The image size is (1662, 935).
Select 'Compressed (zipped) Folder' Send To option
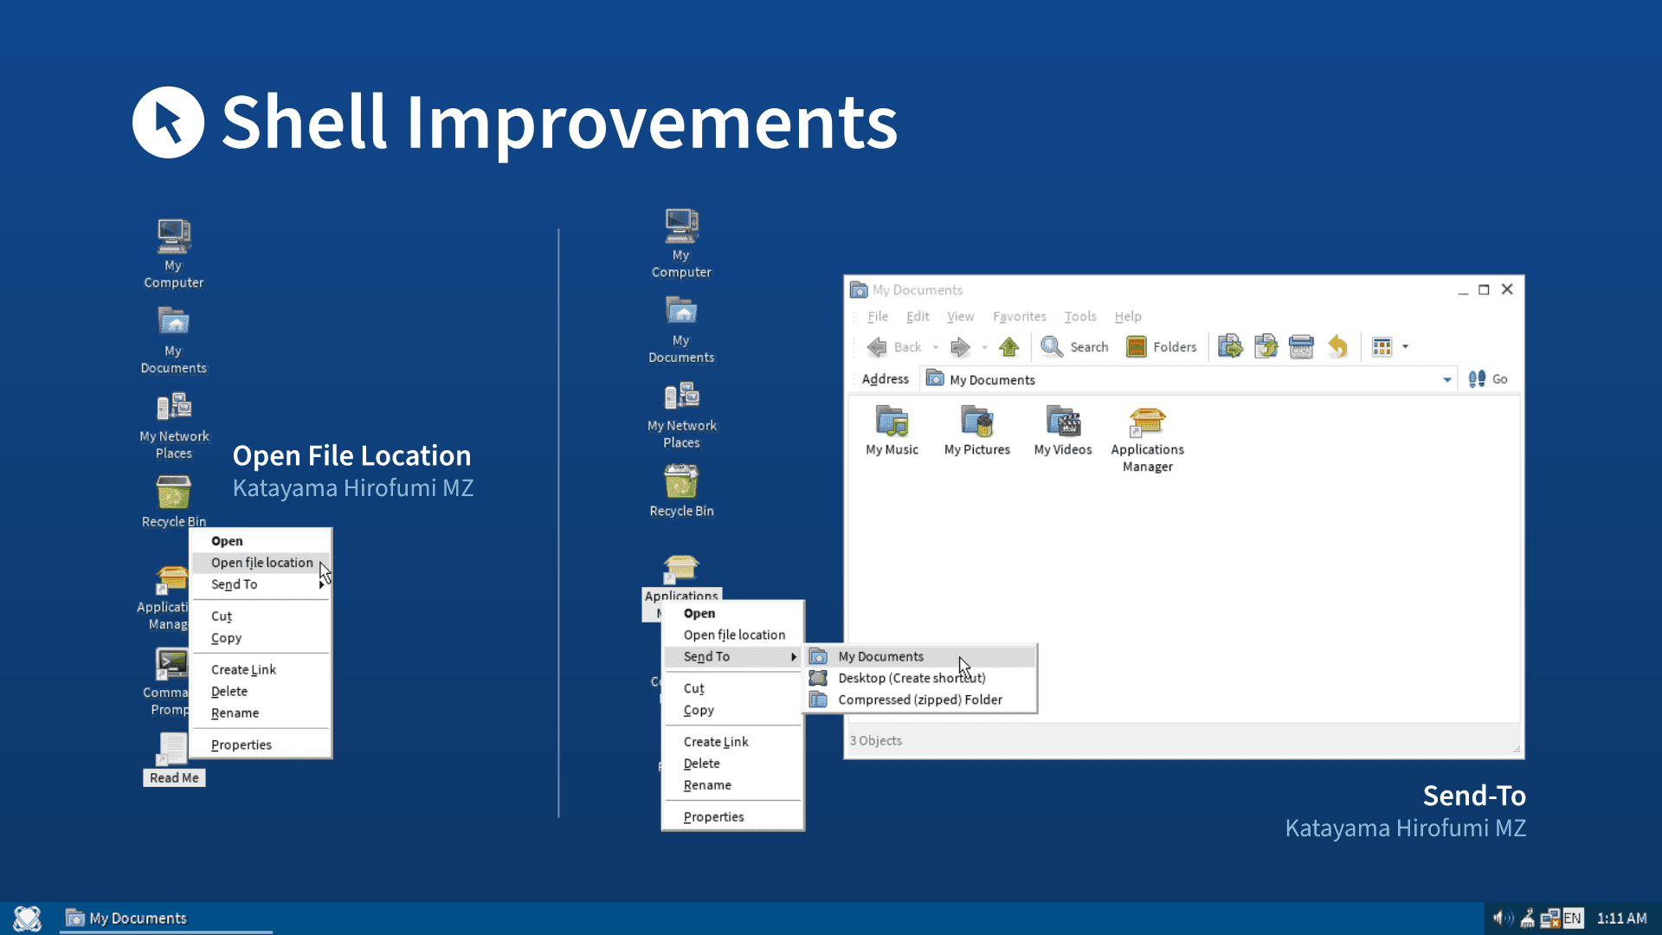919,699
